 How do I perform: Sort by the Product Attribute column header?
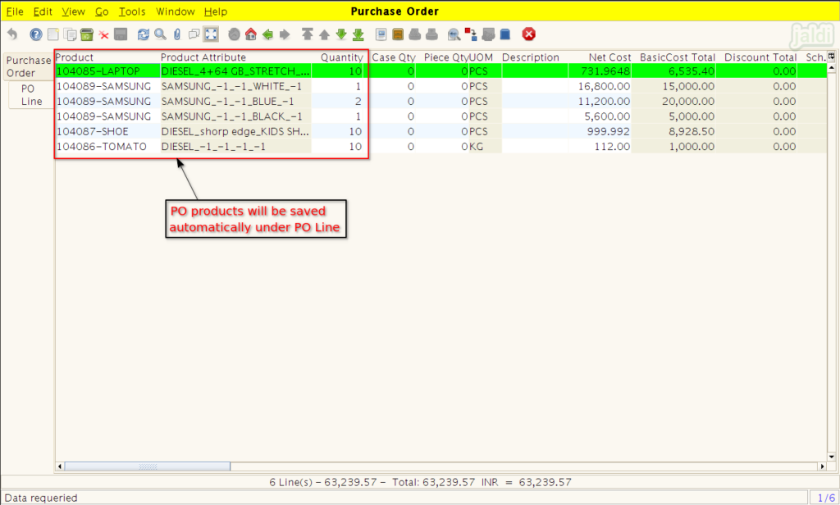[x=235, y=57]
